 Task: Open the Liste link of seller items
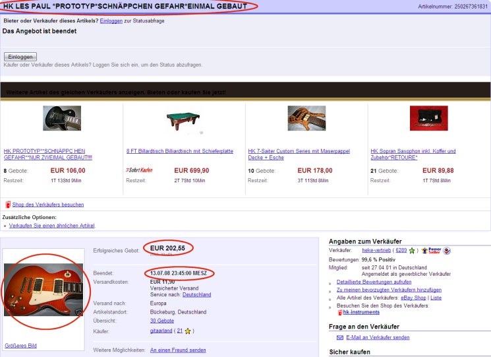(x=436, y=298)
